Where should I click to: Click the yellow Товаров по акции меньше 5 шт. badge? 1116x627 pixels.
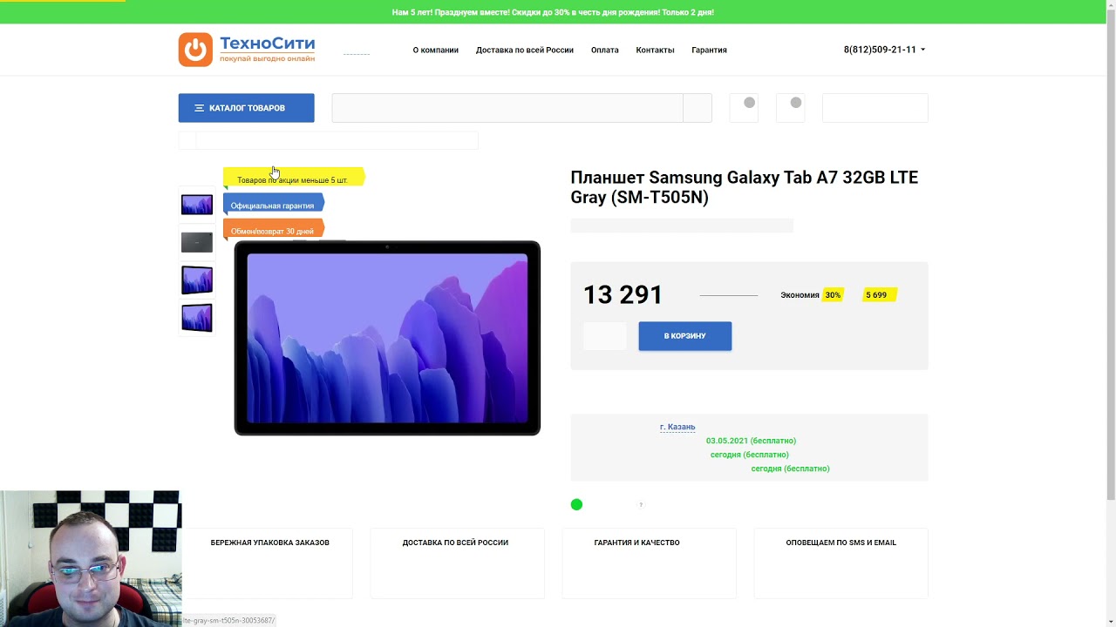pyautogui.click(x=293, y=179)
